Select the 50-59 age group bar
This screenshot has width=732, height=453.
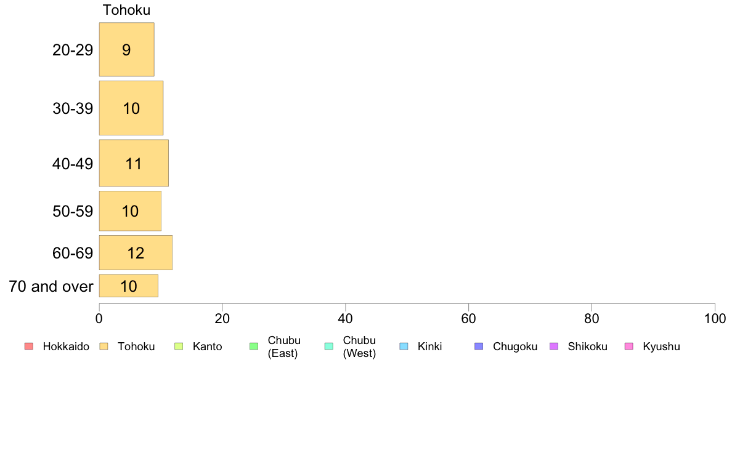(x=130, y=211)
